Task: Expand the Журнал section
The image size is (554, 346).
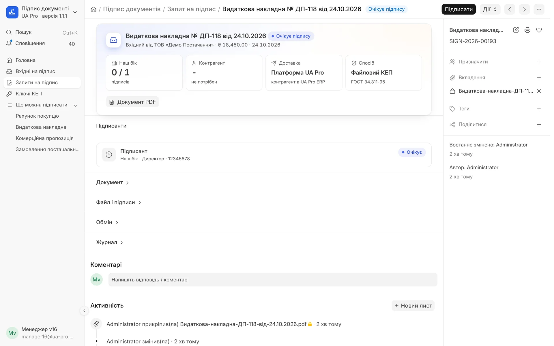Action: point(110,242)
